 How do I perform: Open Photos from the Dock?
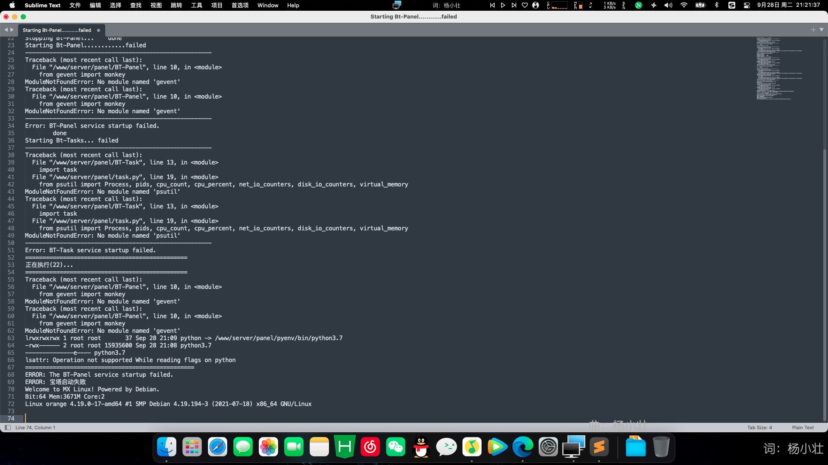coord(268,447)
